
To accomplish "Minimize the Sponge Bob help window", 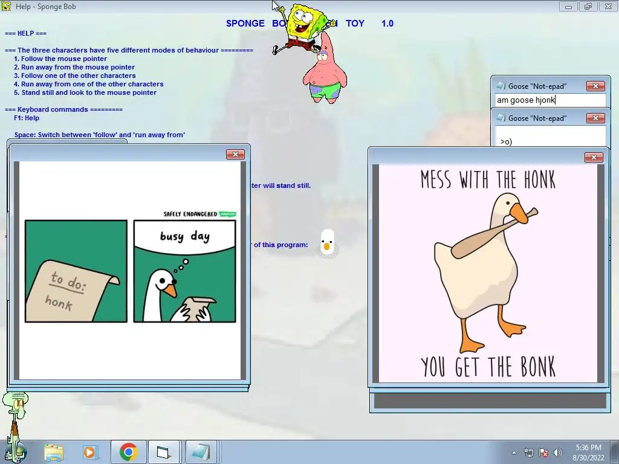I will pos(568,6).
